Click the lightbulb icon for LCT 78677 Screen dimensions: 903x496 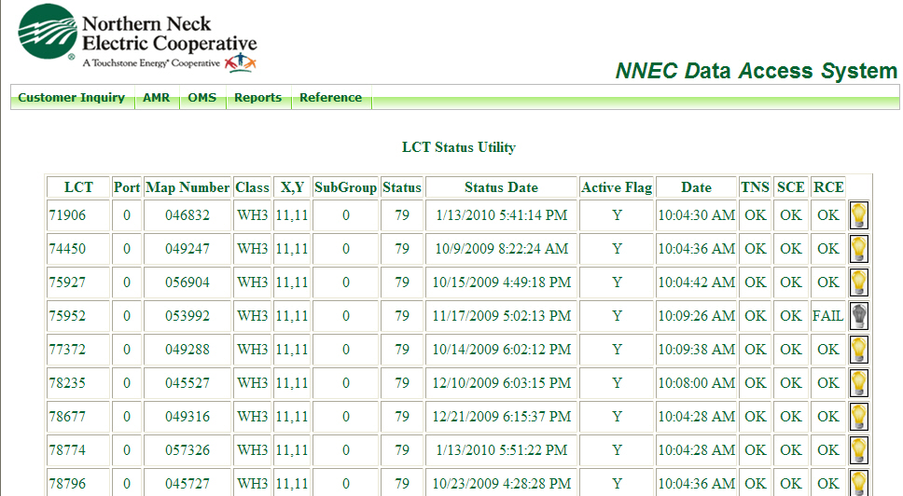pyautogui.click(x=858, y=417)
